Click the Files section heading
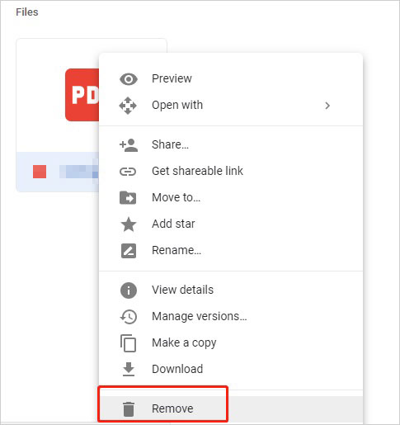Image resolution: width=400 pixels, height=425 pixels. tap(27, 12)
